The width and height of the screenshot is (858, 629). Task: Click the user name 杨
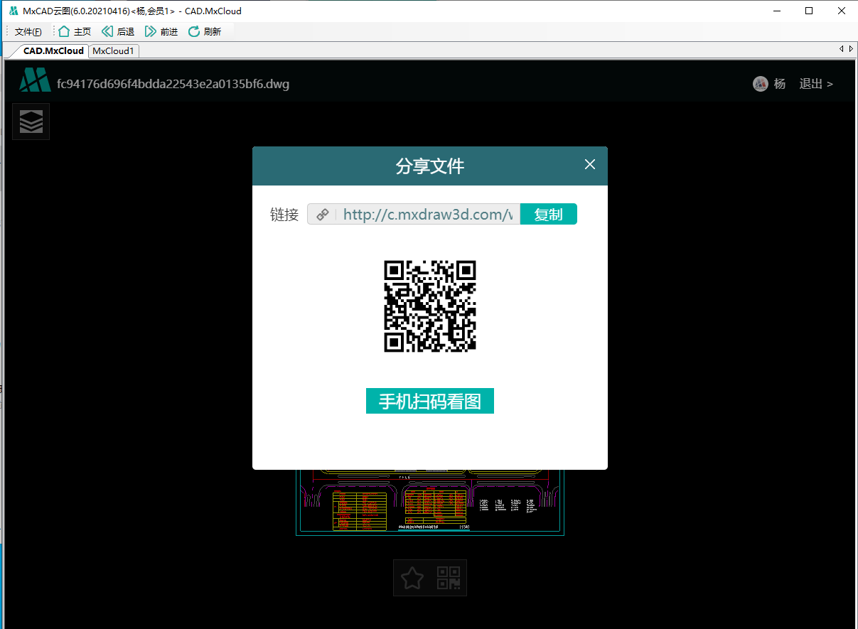coord(780,84)
